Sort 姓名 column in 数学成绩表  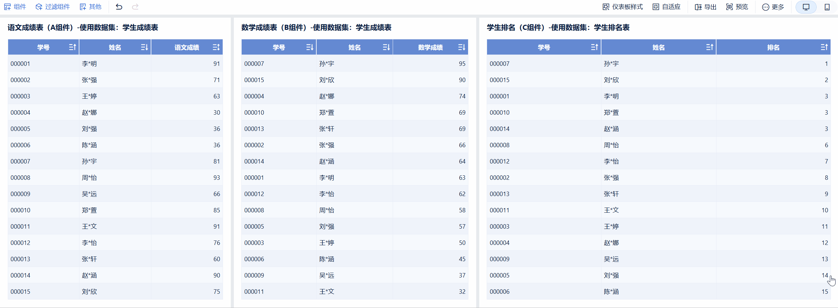[386, 47]
